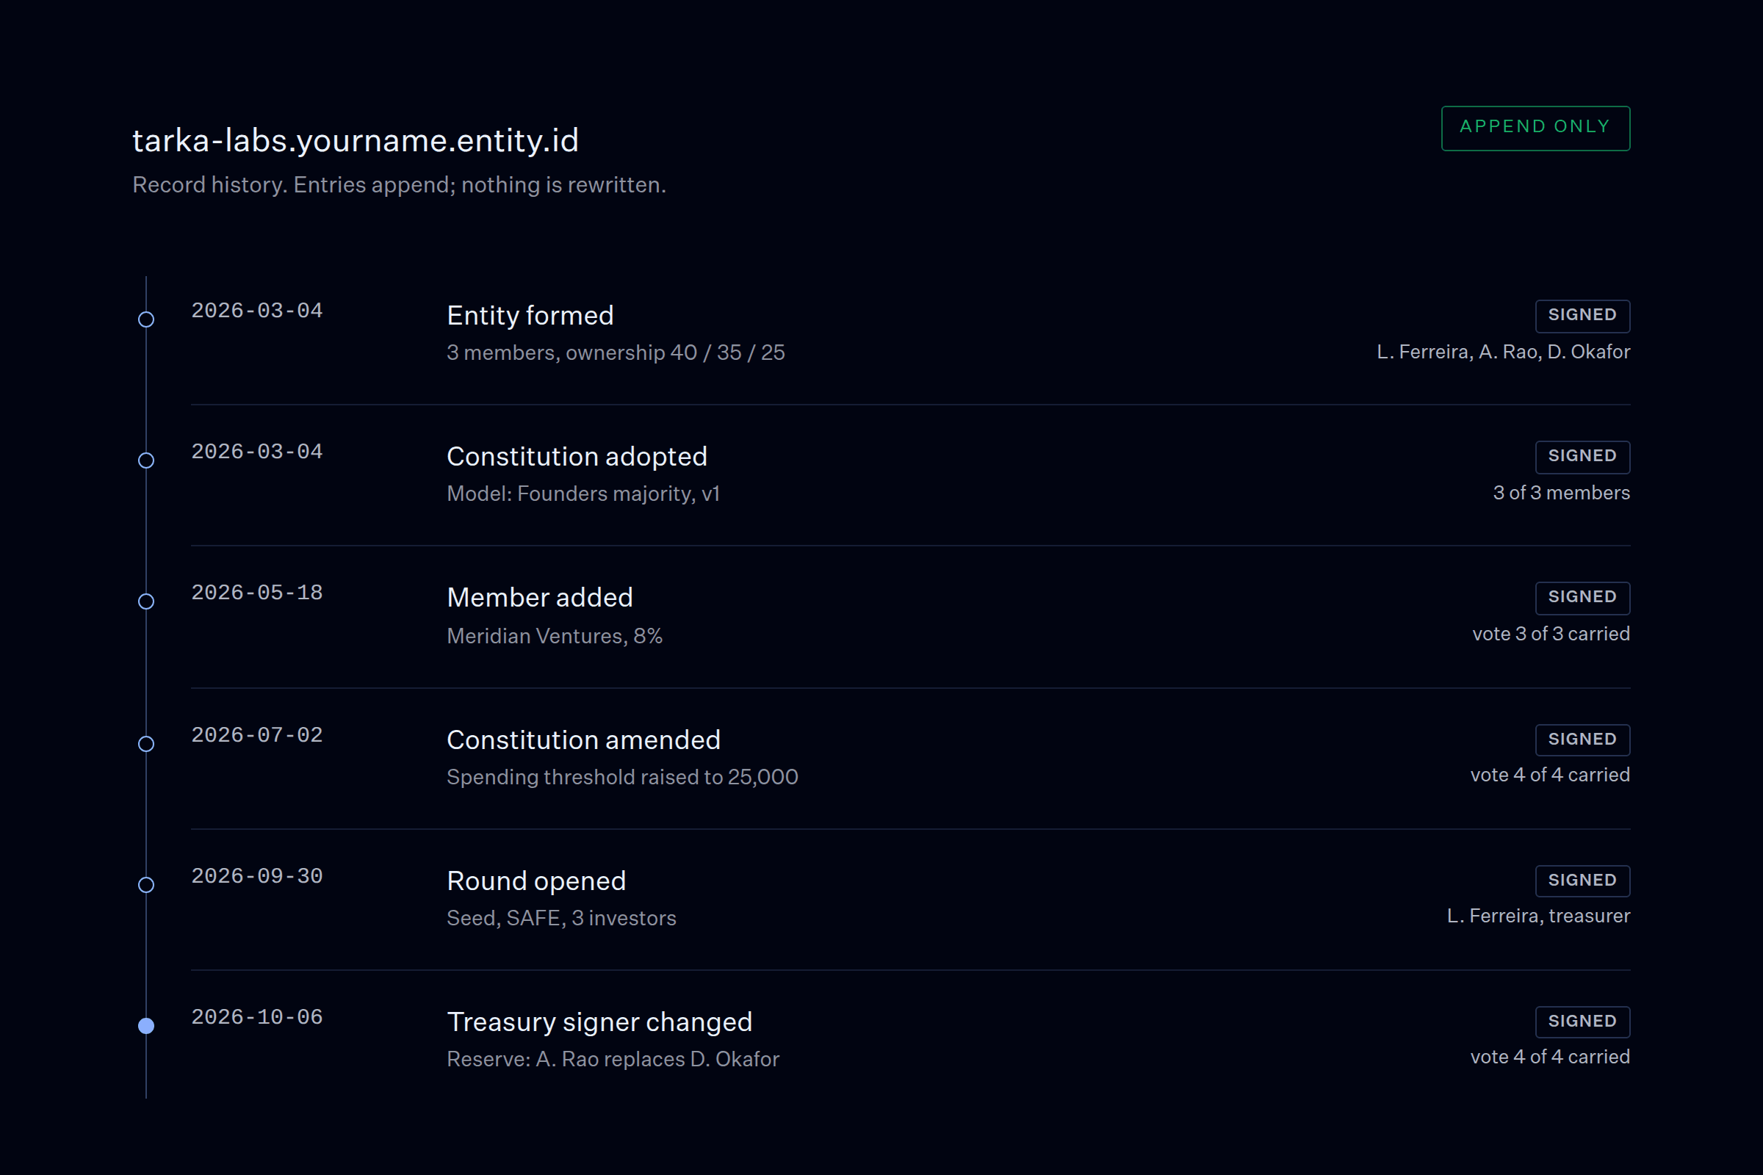This screenshot has width=1763, height=1175.
Task: Click the 'Member added' entry title
Action: [x=540, y=597]
